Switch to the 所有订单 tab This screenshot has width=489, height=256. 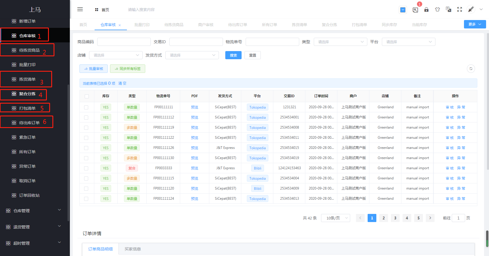[270, 25]
